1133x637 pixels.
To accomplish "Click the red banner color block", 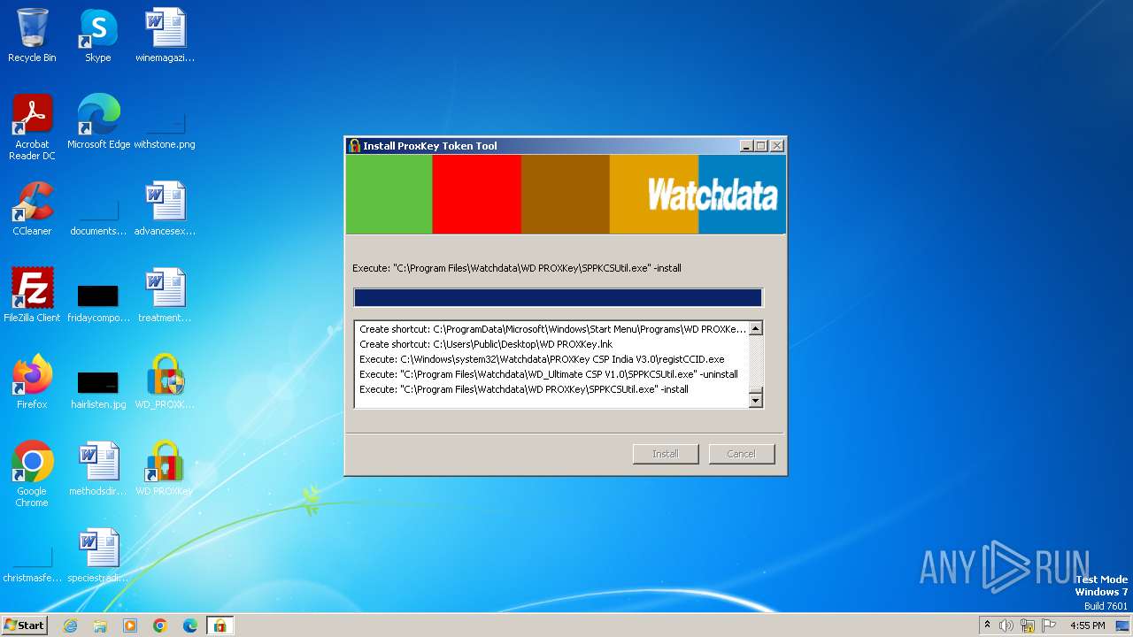I will click(476, 195).
